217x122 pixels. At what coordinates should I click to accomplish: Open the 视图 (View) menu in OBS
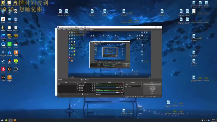click(69, 30)
